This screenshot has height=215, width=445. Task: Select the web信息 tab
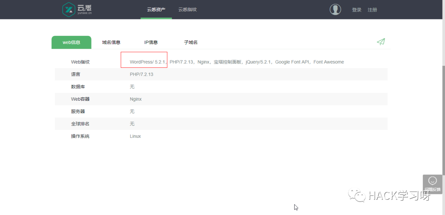point(72,42)
